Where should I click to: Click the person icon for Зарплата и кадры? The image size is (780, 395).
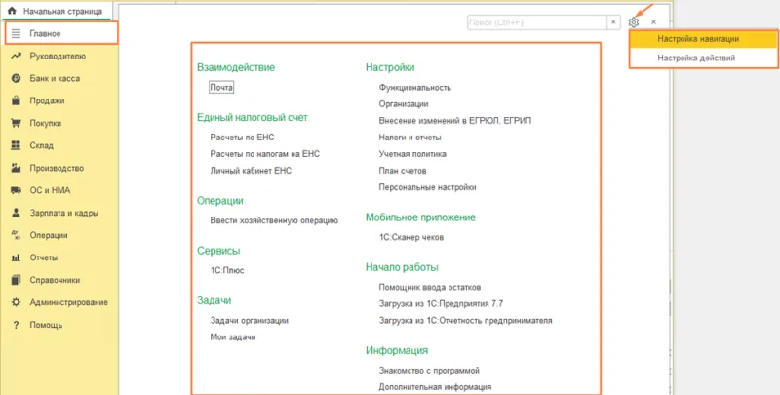16,213
